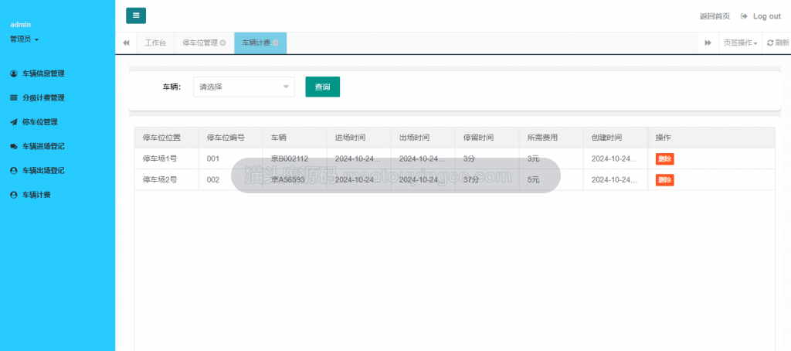Delete the 停车场1号 record

[x=664, y=158]
